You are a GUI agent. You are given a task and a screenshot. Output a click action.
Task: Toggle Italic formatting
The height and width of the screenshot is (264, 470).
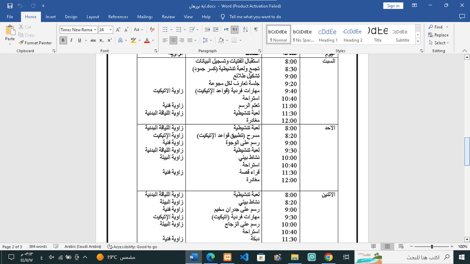[71, 40]
